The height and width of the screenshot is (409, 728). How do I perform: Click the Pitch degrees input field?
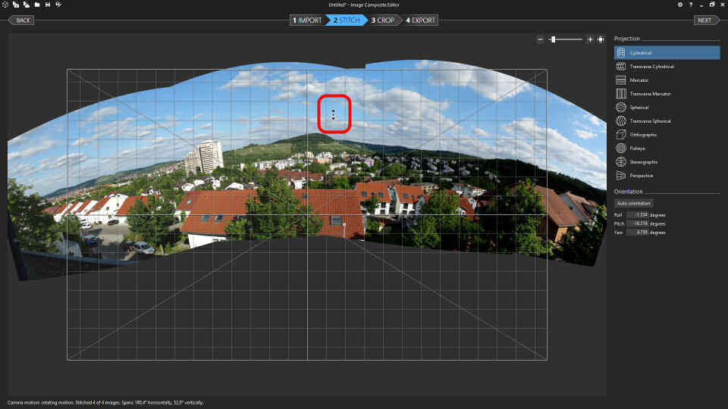pyautogui.click(x=639, y=224)
